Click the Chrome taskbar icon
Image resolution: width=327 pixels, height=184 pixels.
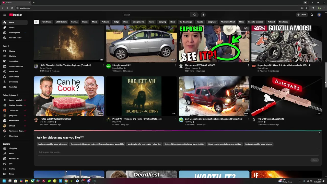click(x=66, y=181)
